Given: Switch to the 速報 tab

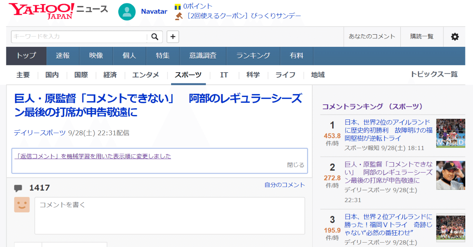Looking at the screenshot, I should pos(63,56).
